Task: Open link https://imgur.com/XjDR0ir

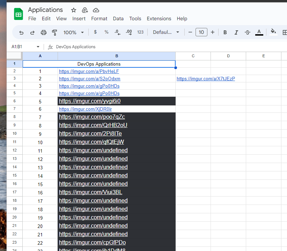Action: click(85, 109)
